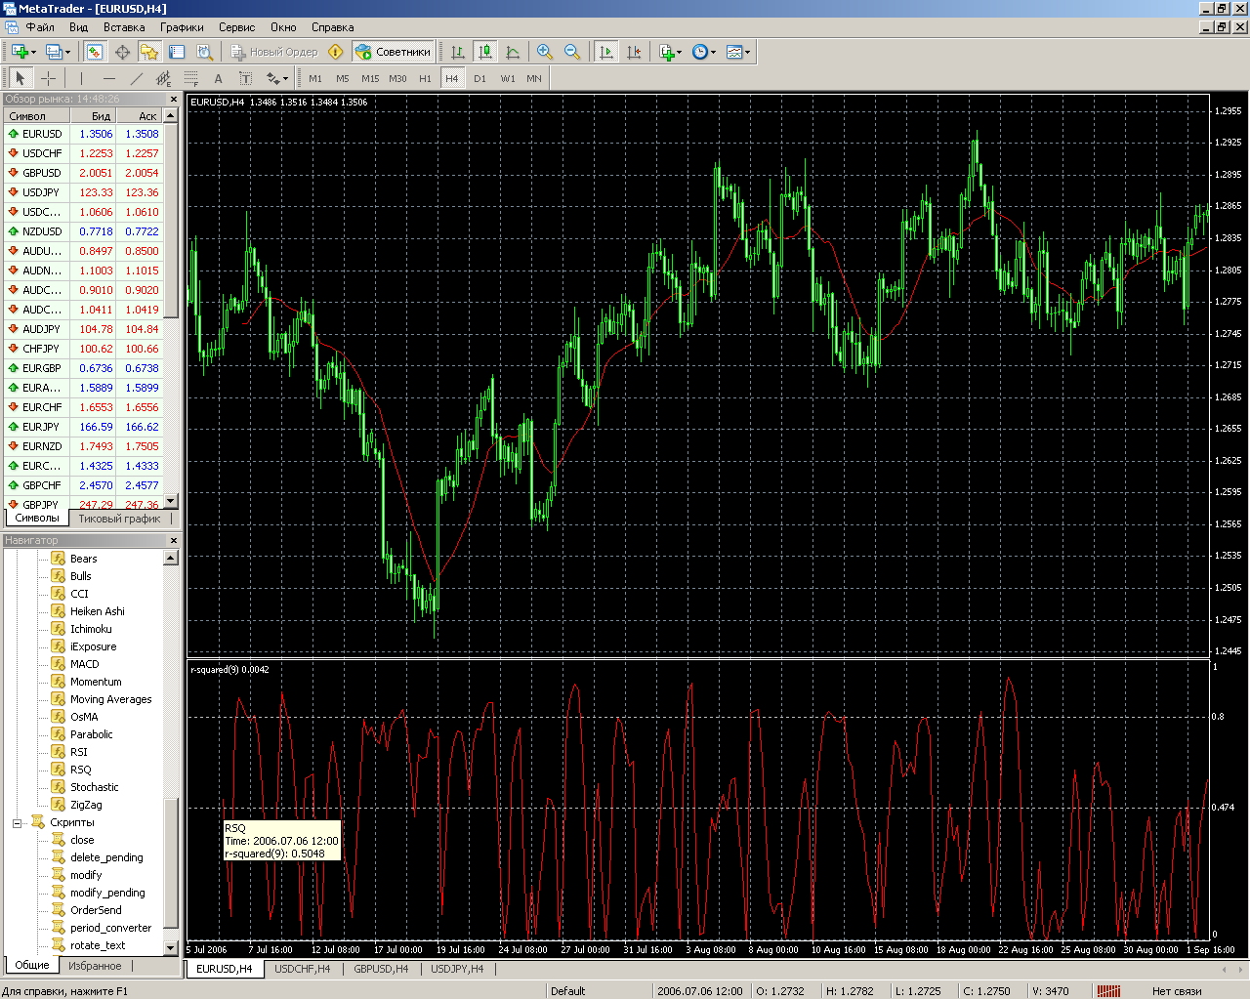Open the indicators list dropdown
The height and width of the screenshot is (1000, 1250).
671,52
